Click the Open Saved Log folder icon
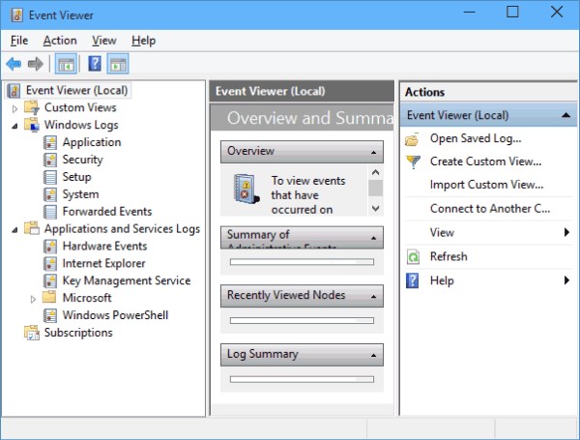The width and height of the screenshot is (580, 440). pyautogui.click(x=413, y=139)
